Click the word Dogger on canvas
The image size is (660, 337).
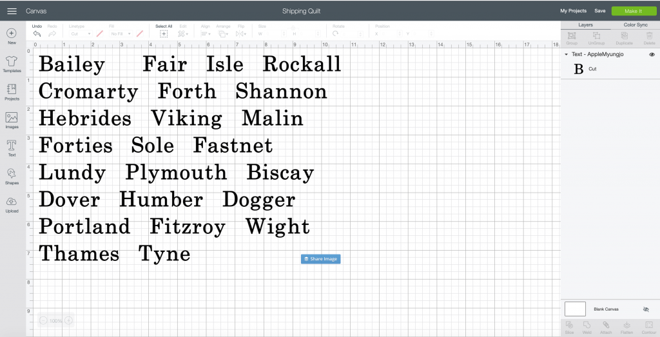259,200
